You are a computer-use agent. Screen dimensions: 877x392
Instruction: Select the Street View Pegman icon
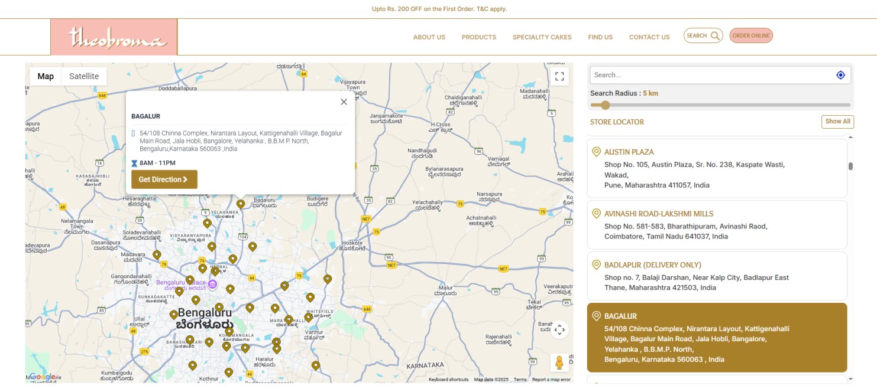pyautogui.click(x=559, y=364)
